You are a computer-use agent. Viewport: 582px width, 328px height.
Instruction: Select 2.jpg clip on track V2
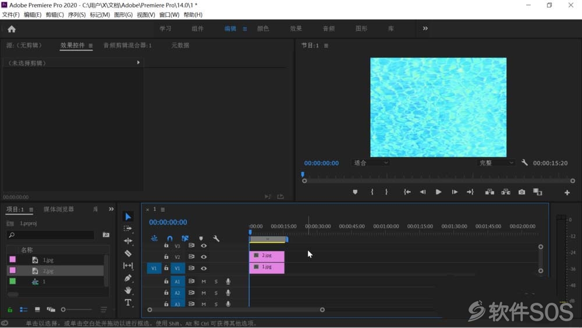(267, 256)
